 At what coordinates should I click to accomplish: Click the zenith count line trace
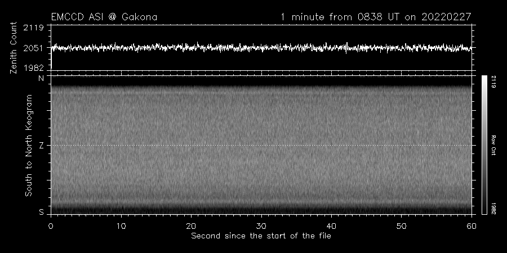pyautogui.click(x=261, y=48)
